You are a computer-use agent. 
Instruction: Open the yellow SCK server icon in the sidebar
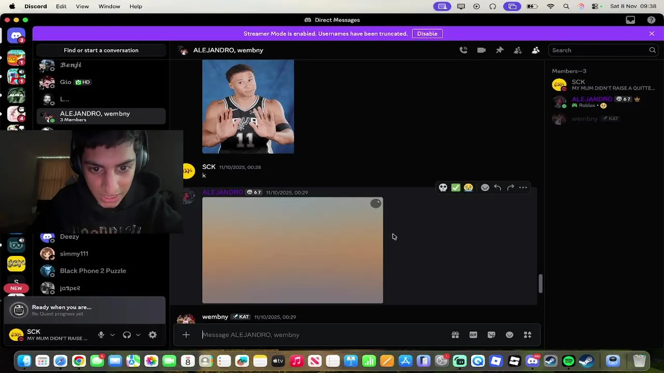pos(16,263)
